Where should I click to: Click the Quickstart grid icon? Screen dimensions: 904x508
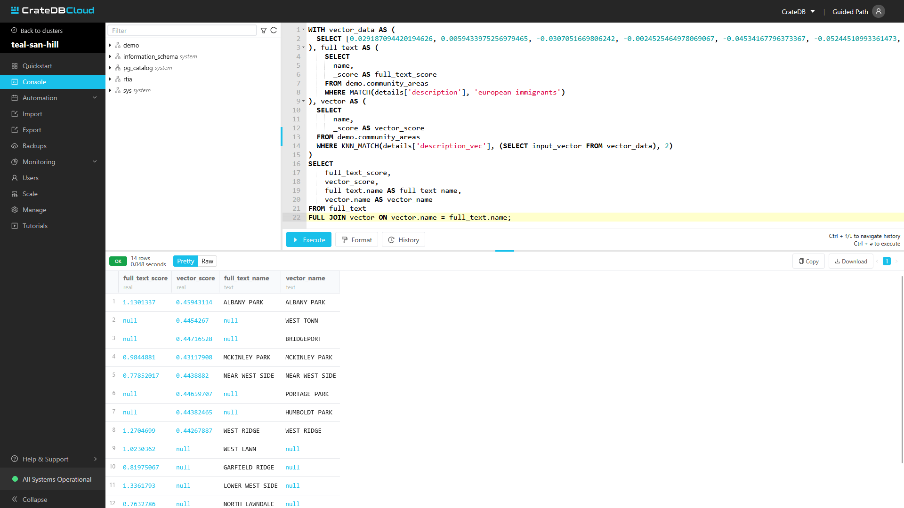coord(15,66)
